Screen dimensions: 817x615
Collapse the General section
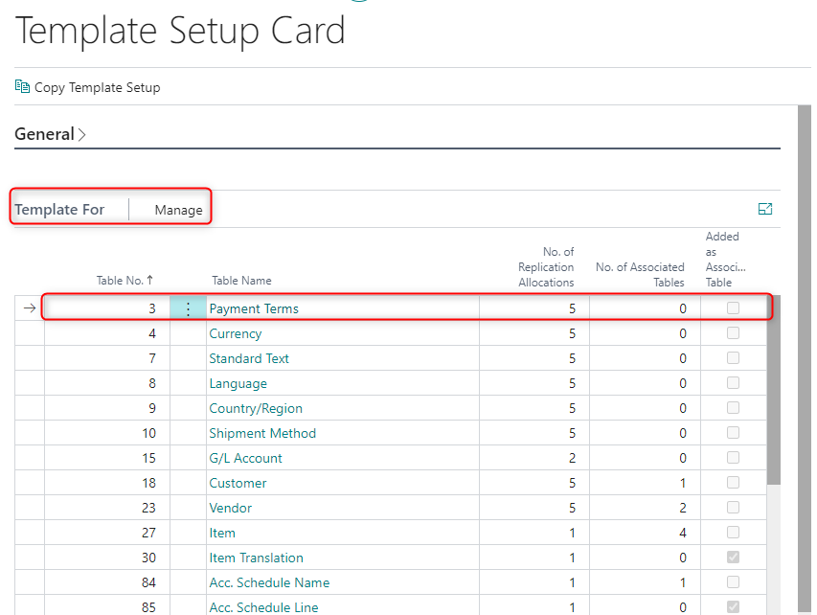tap(80, 134)
